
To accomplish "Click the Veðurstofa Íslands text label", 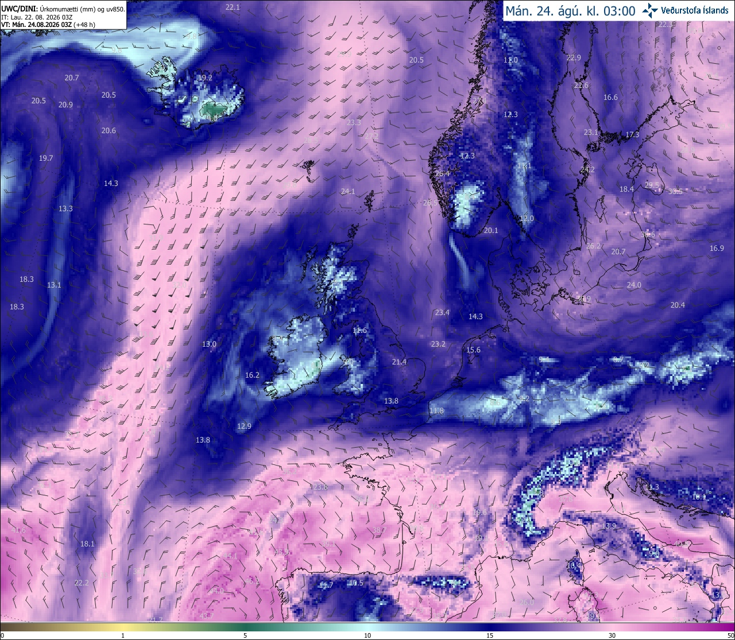I will (x=695, y=10).
